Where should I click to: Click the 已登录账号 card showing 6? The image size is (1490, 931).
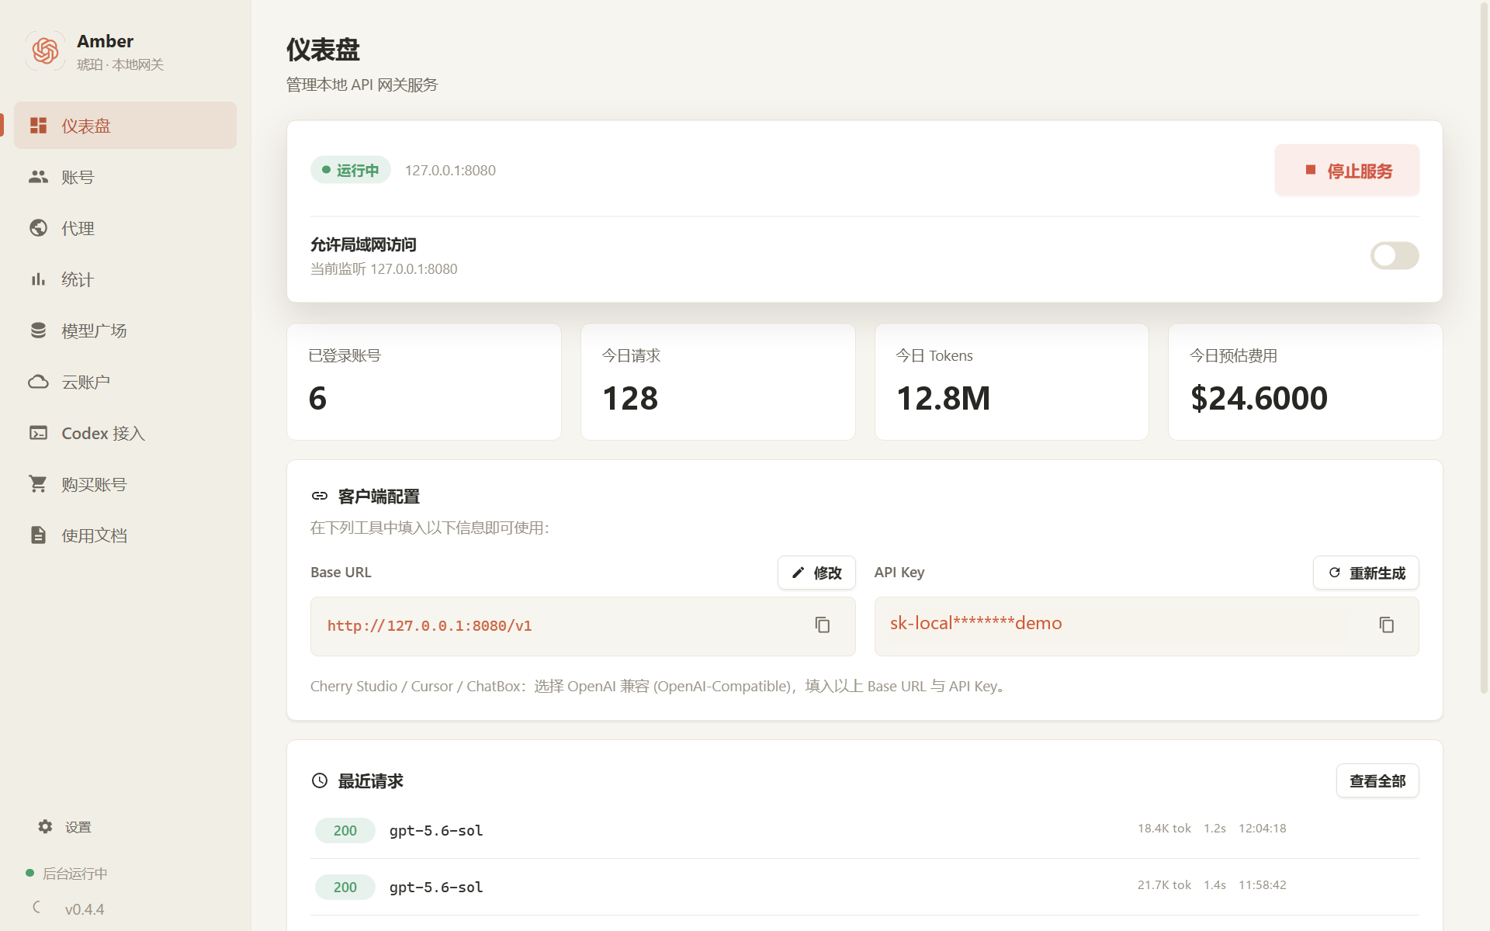click(x=424, y=382)
